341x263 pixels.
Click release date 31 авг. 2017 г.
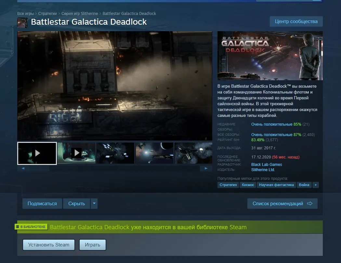263,148
